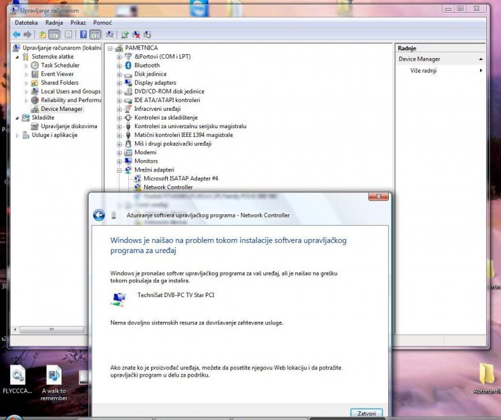Viewport: 501px width, 420px height.
Task: Click the scan for hardware changes icon
Action: (110, 35)
